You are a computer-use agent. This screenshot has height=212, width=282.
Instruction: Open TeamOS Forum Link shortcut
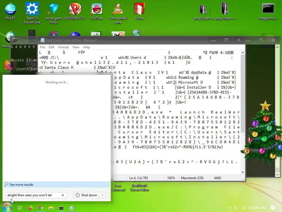coord(32,13)
